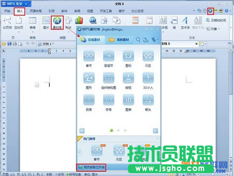
Task: Click the upload icon in material library
Action: point(146,40)
